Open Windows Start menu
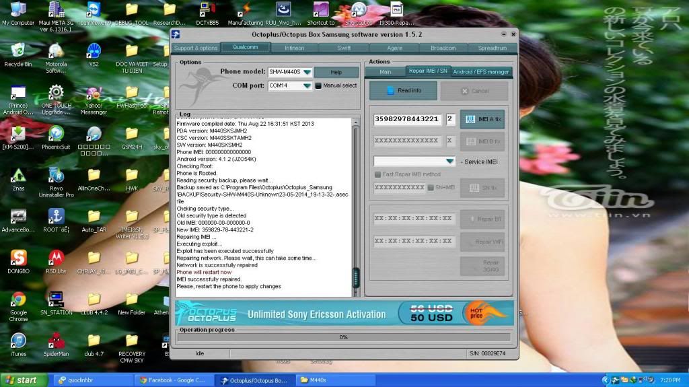The image size is (689, 387). coord(24,380)
